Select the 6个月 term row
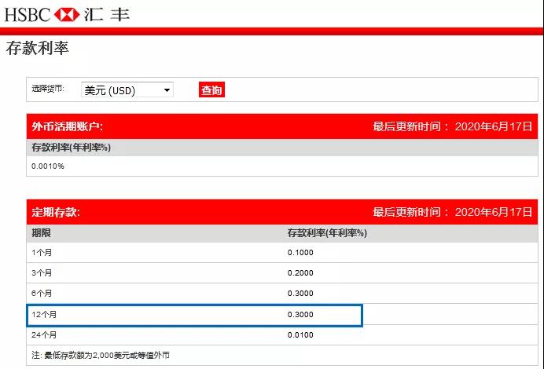544x369 pixels. pos(42,293)
